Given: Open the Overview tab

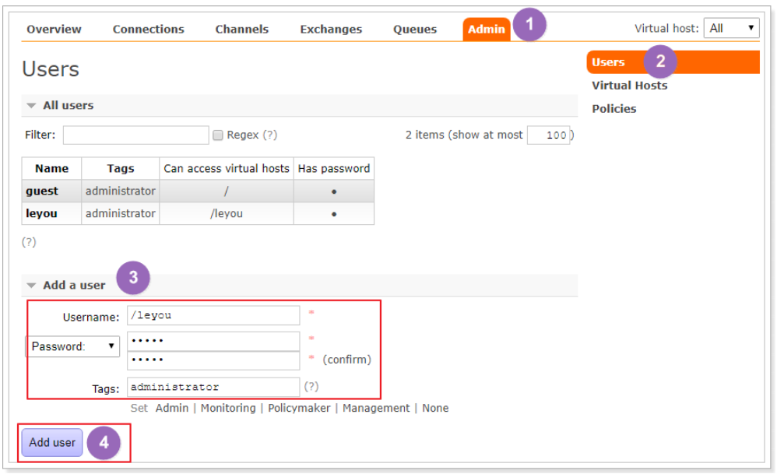Looking at the screenshot, I should [54, 30].
